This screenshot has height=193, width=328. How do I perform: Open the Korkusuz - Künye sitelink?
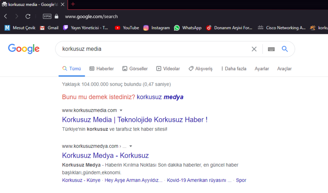[81, 180]
